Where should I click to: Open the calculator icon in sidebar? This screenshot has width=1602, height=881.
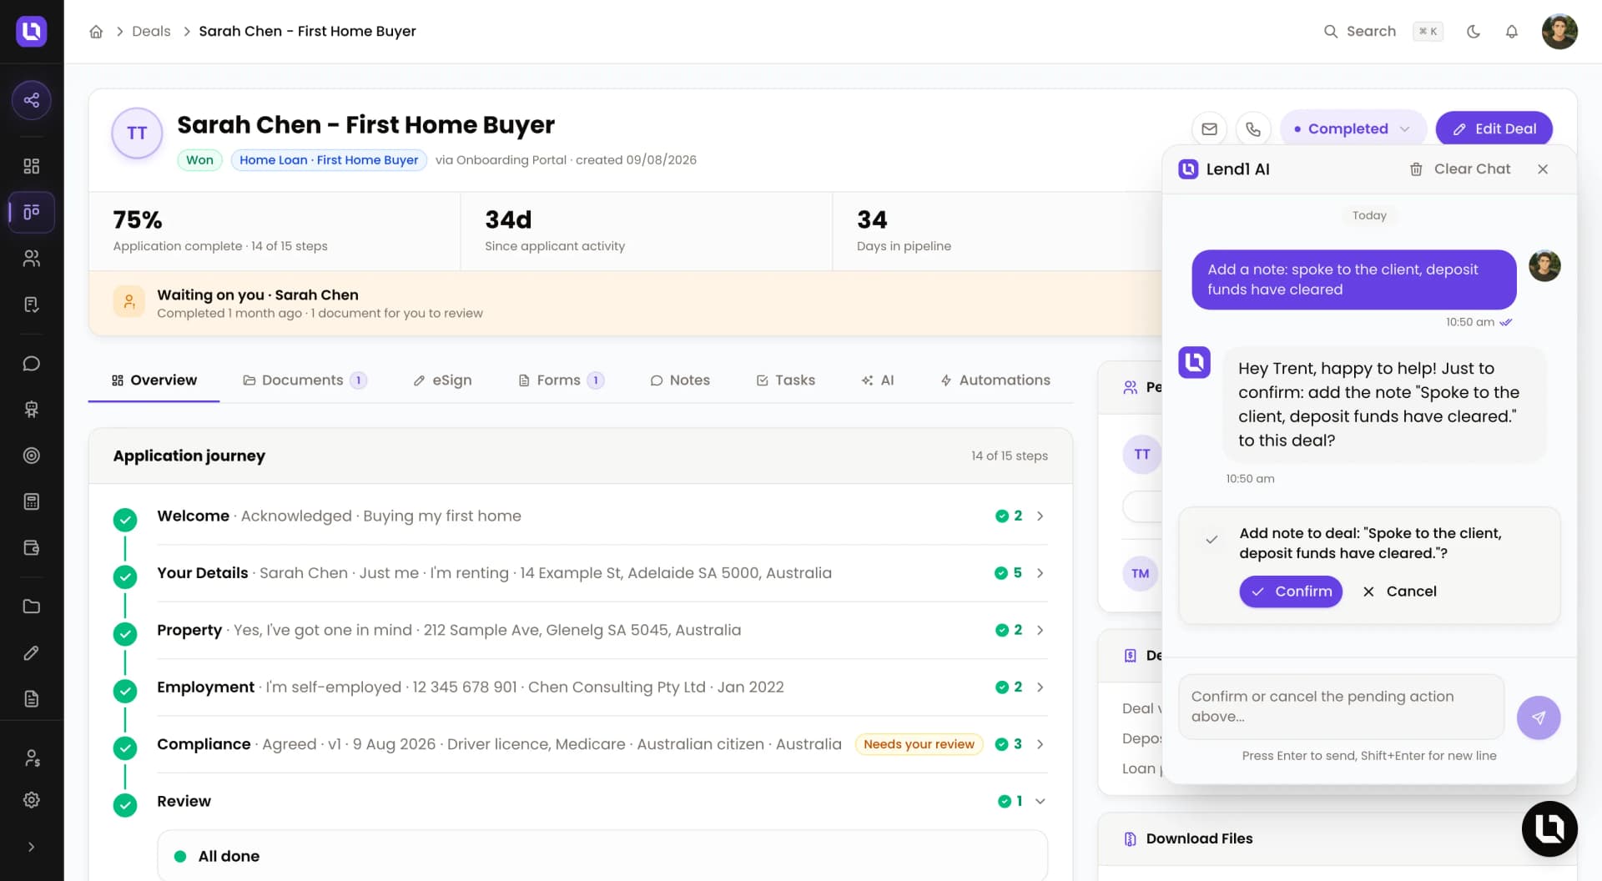coord(32,501)
